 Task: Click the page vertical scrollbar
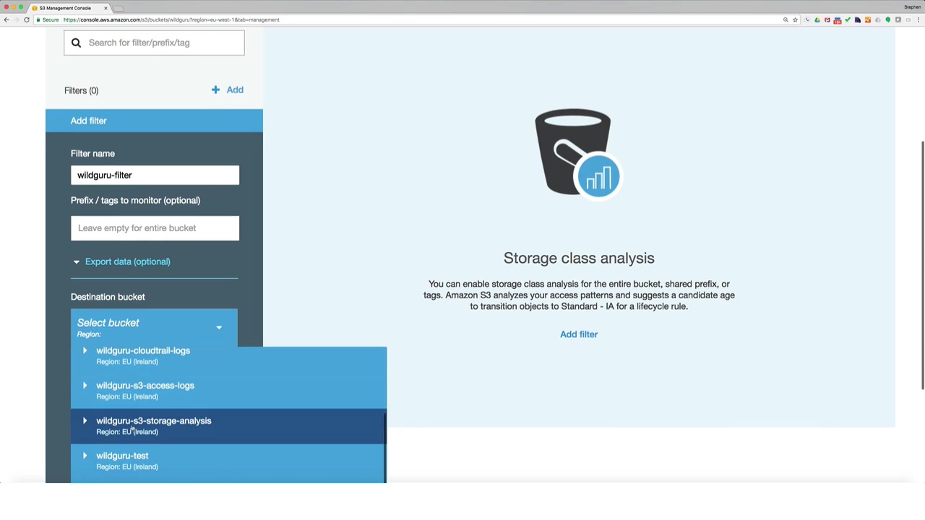coord(922,265)
